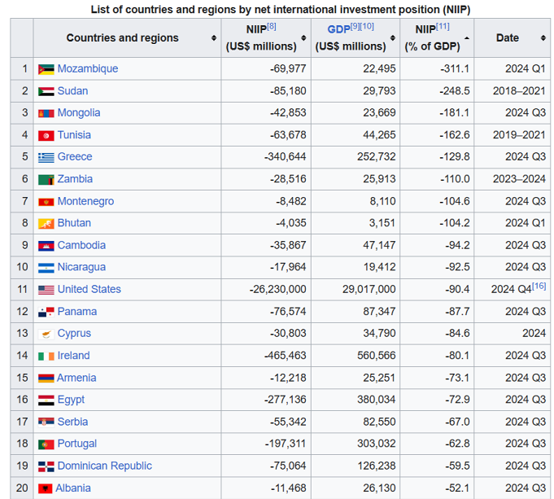Sort by NIIP US$ millions column arrows
Image resolution: width=554 pixels, height=499 pixels.
(x=303, y=37)
